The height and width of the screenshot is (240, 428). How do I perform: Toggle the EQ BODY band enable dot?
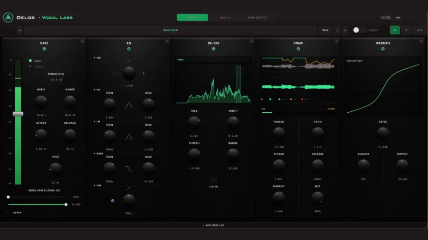95,154
